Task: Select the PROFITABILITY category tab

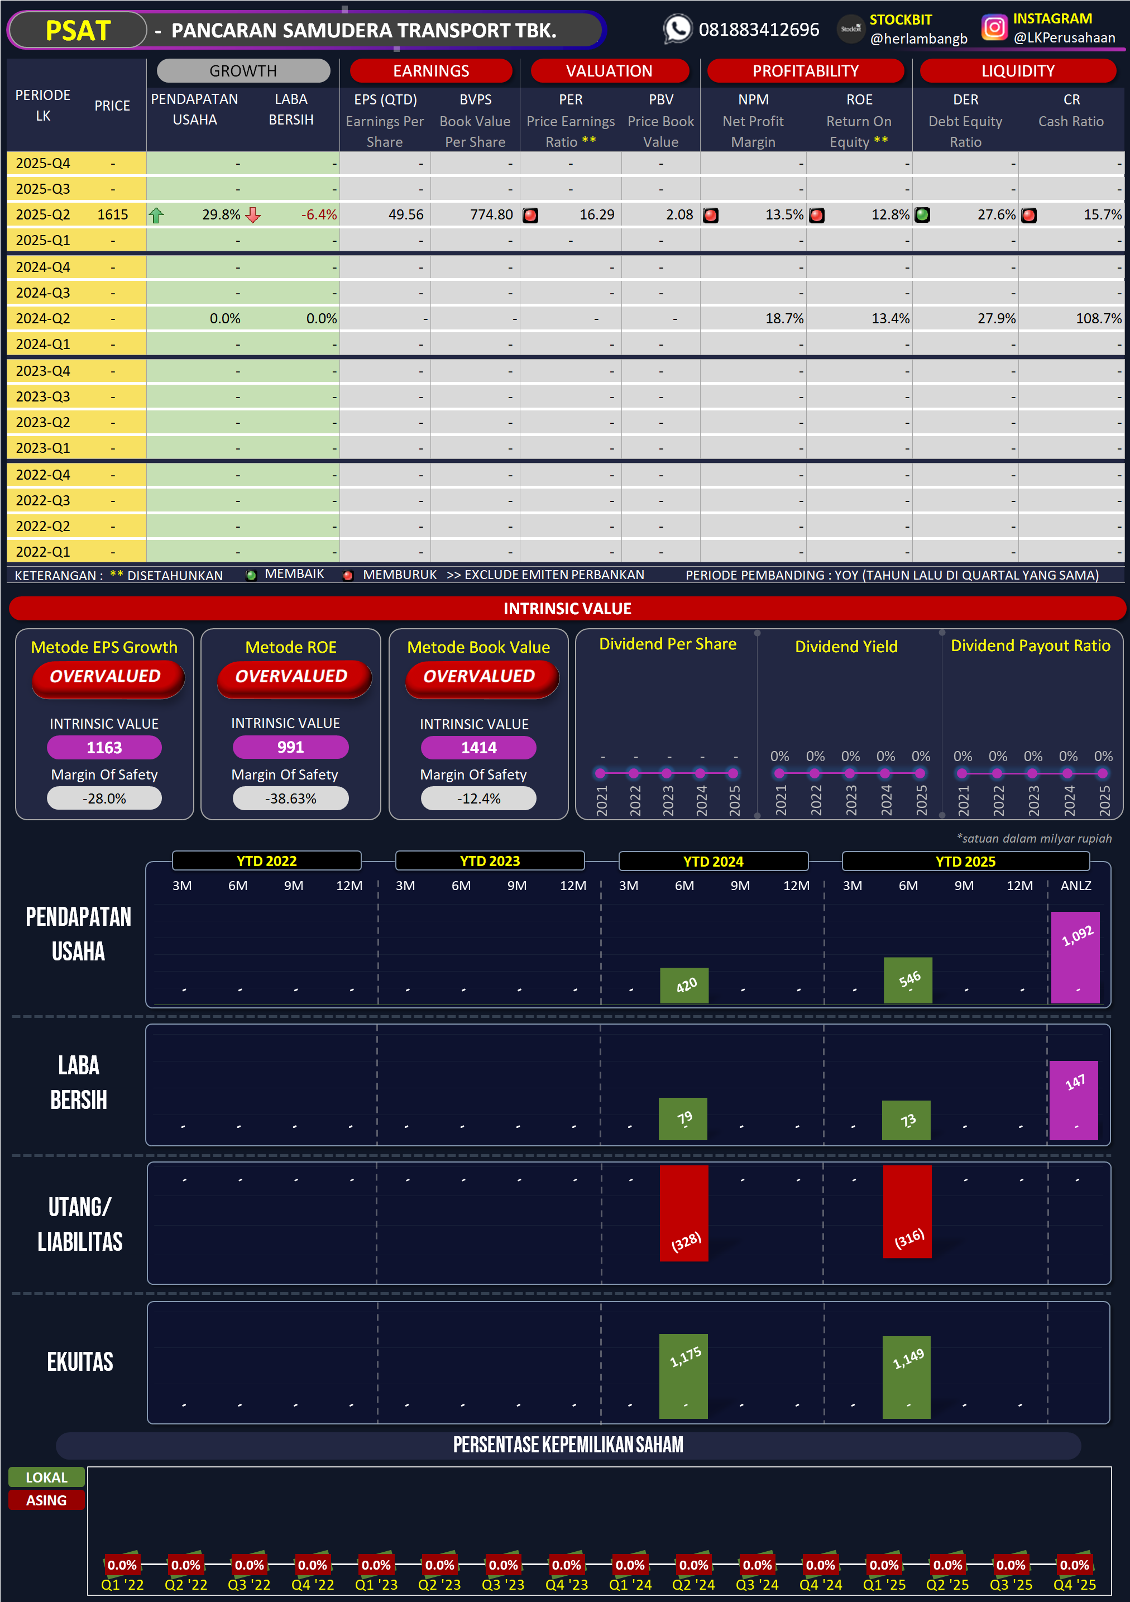Action: 806,70
